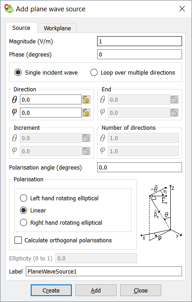Click the Magnitude (V/m) field
The image size is (192, 302).
tap(140, 41)
